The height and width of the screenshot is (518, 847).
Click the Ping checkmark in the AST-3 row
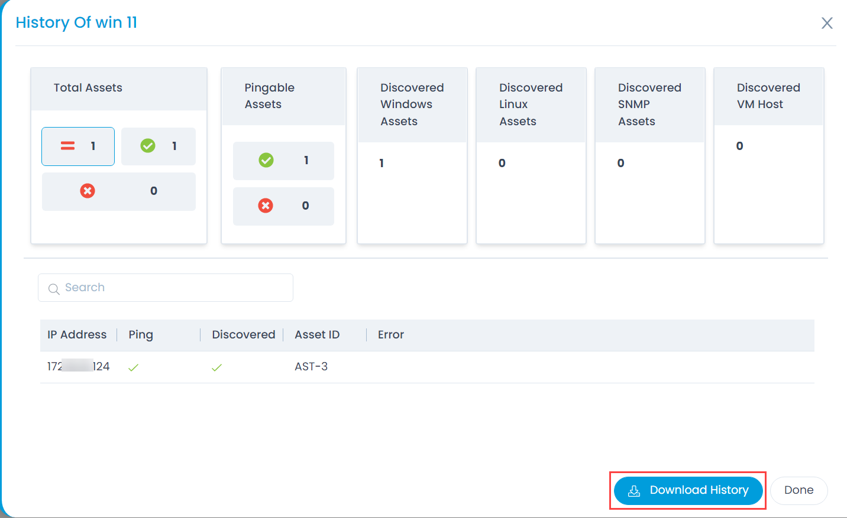(x=133, y=367)
